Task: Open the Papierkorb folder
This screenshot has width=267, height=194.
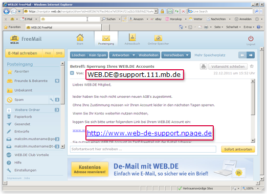Action: (x=23, y=117)
